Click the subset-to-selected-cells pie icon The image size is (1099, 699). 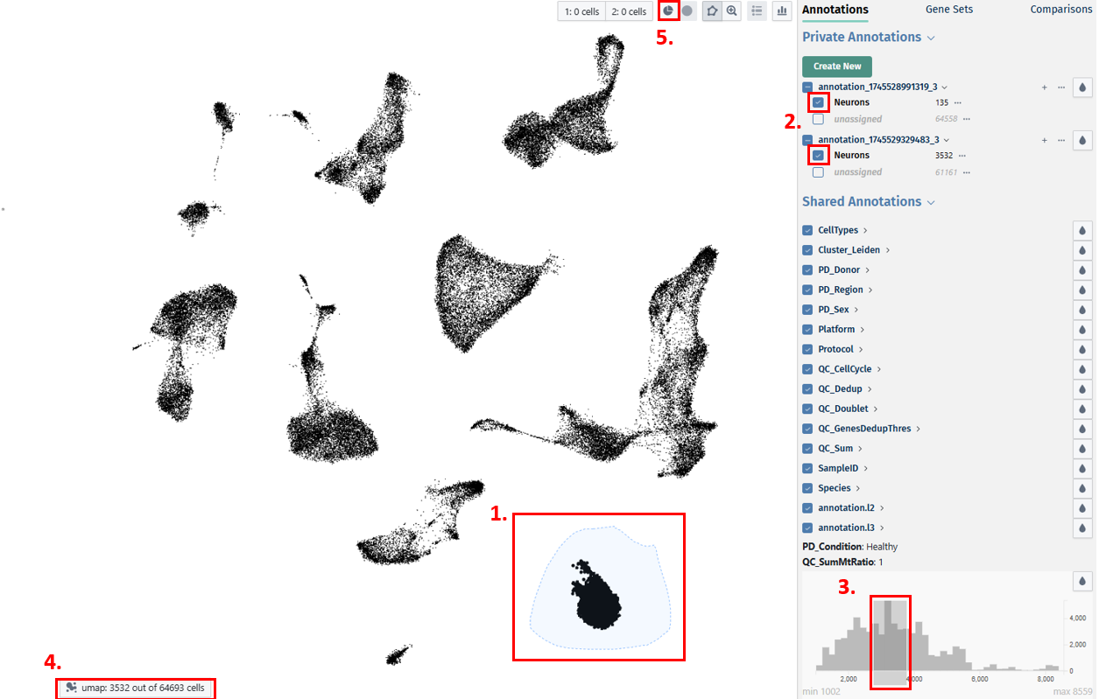668,11
